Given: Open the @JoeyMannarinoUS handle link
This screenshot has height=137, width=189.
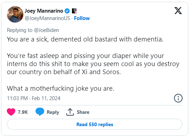Looking at the screenshot, I should click(47, 18).
